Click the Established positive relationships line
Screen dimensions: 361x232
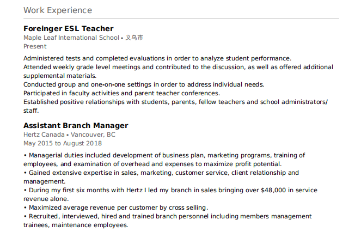point(175,102)
